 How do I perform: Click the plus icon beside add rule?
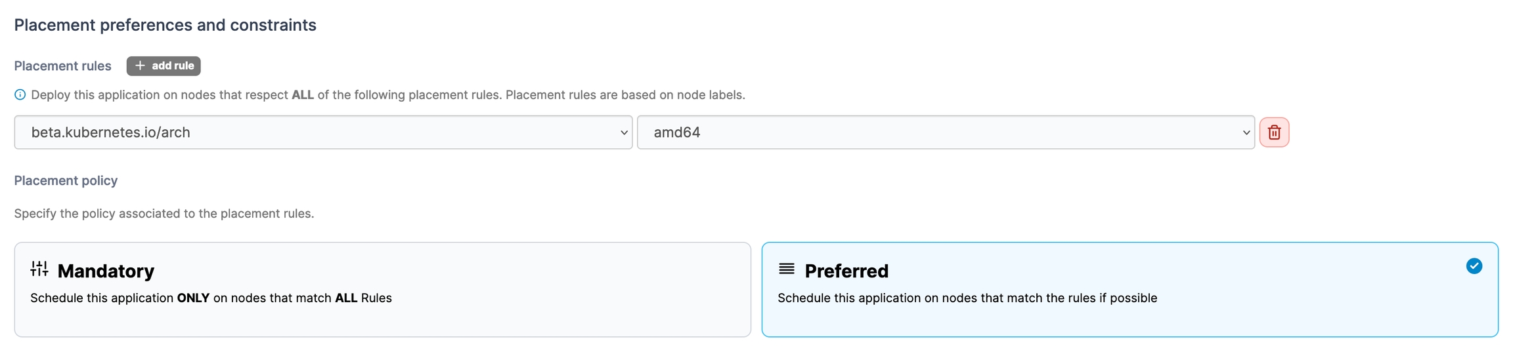click(140, 66)
